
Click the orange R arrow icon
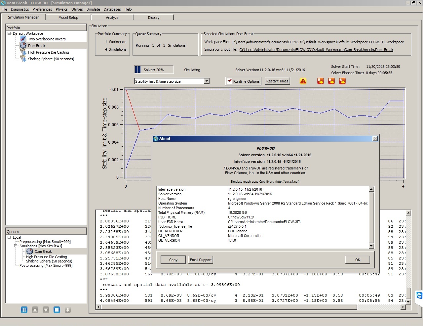click(x=321, y=81)
